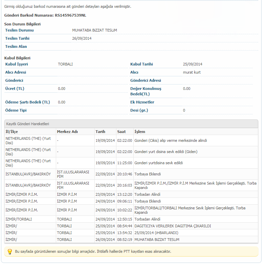267x266 pixels.
Task: Select barcode number RS145967539NL
Action: click(x=70, y=15)
